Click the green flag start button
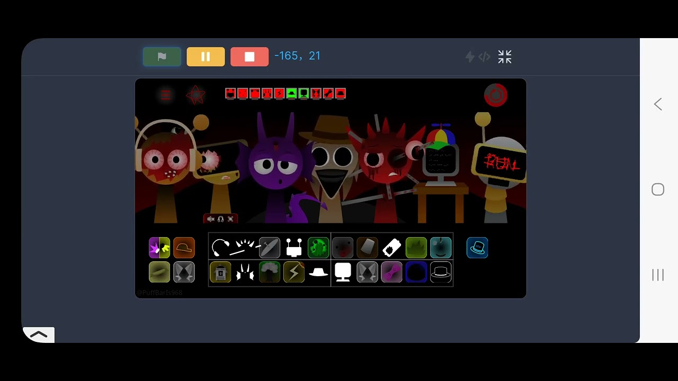 coord(162,57)
